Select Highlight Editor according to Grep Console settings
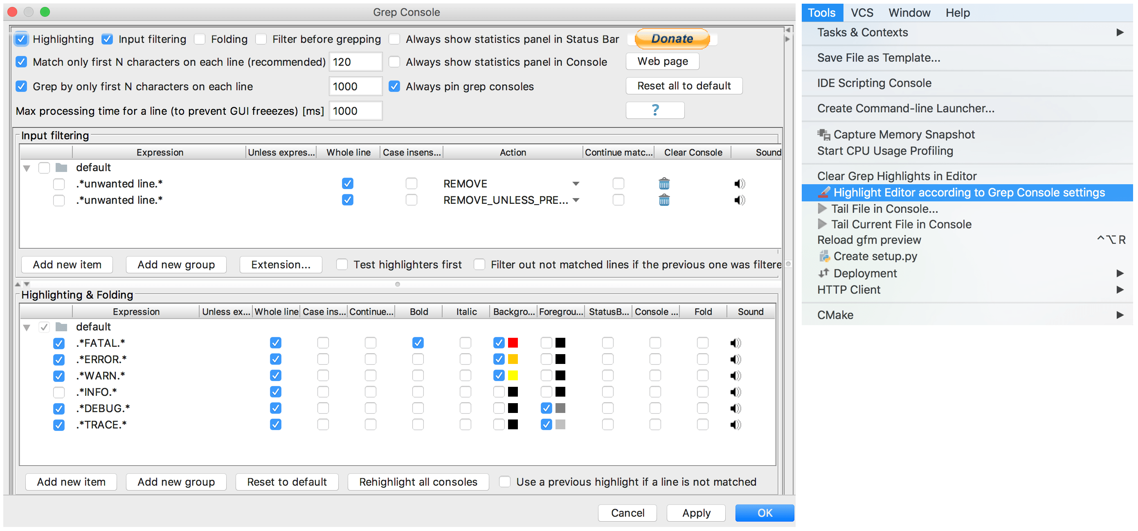Image resolution: width=1138 pixels, height=531 pixels. pos(968,193)
